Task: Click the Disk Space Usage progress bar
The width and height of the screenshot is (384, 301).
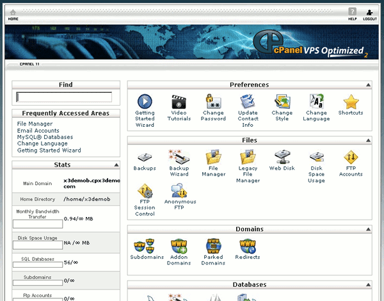Action: coord(38,245)
